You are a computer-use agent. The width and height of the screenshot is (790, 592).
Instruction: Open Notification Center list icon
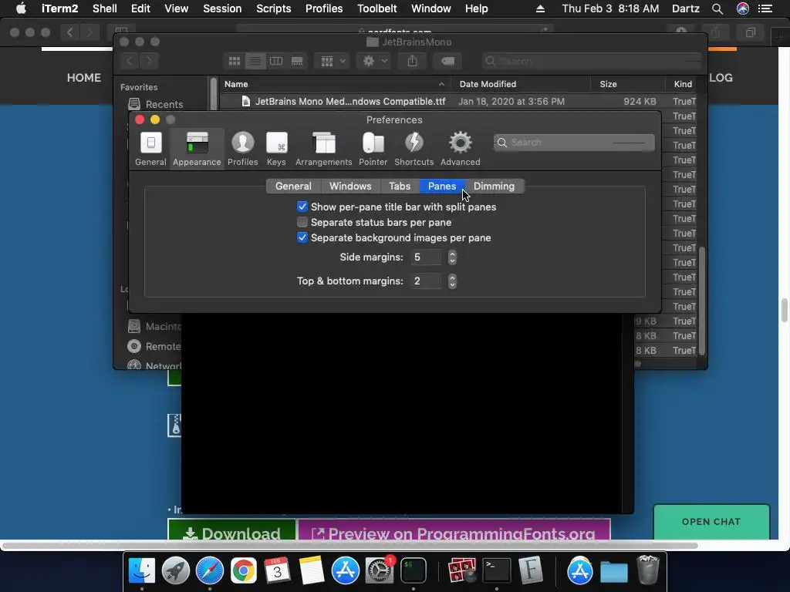pyautogui.click(x=765, y=8)
